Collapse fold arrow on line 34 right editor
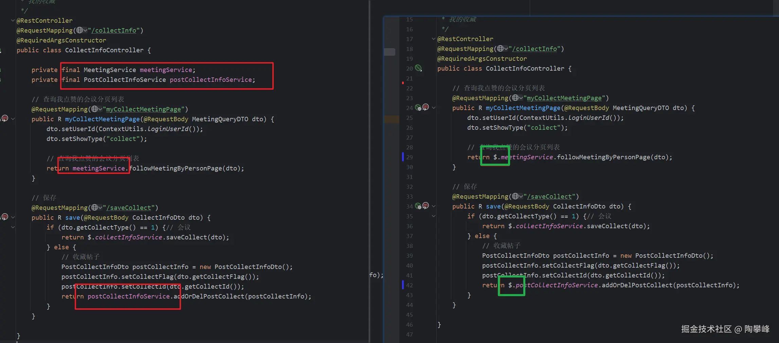 pyautogui.click(x=434, y=206)
